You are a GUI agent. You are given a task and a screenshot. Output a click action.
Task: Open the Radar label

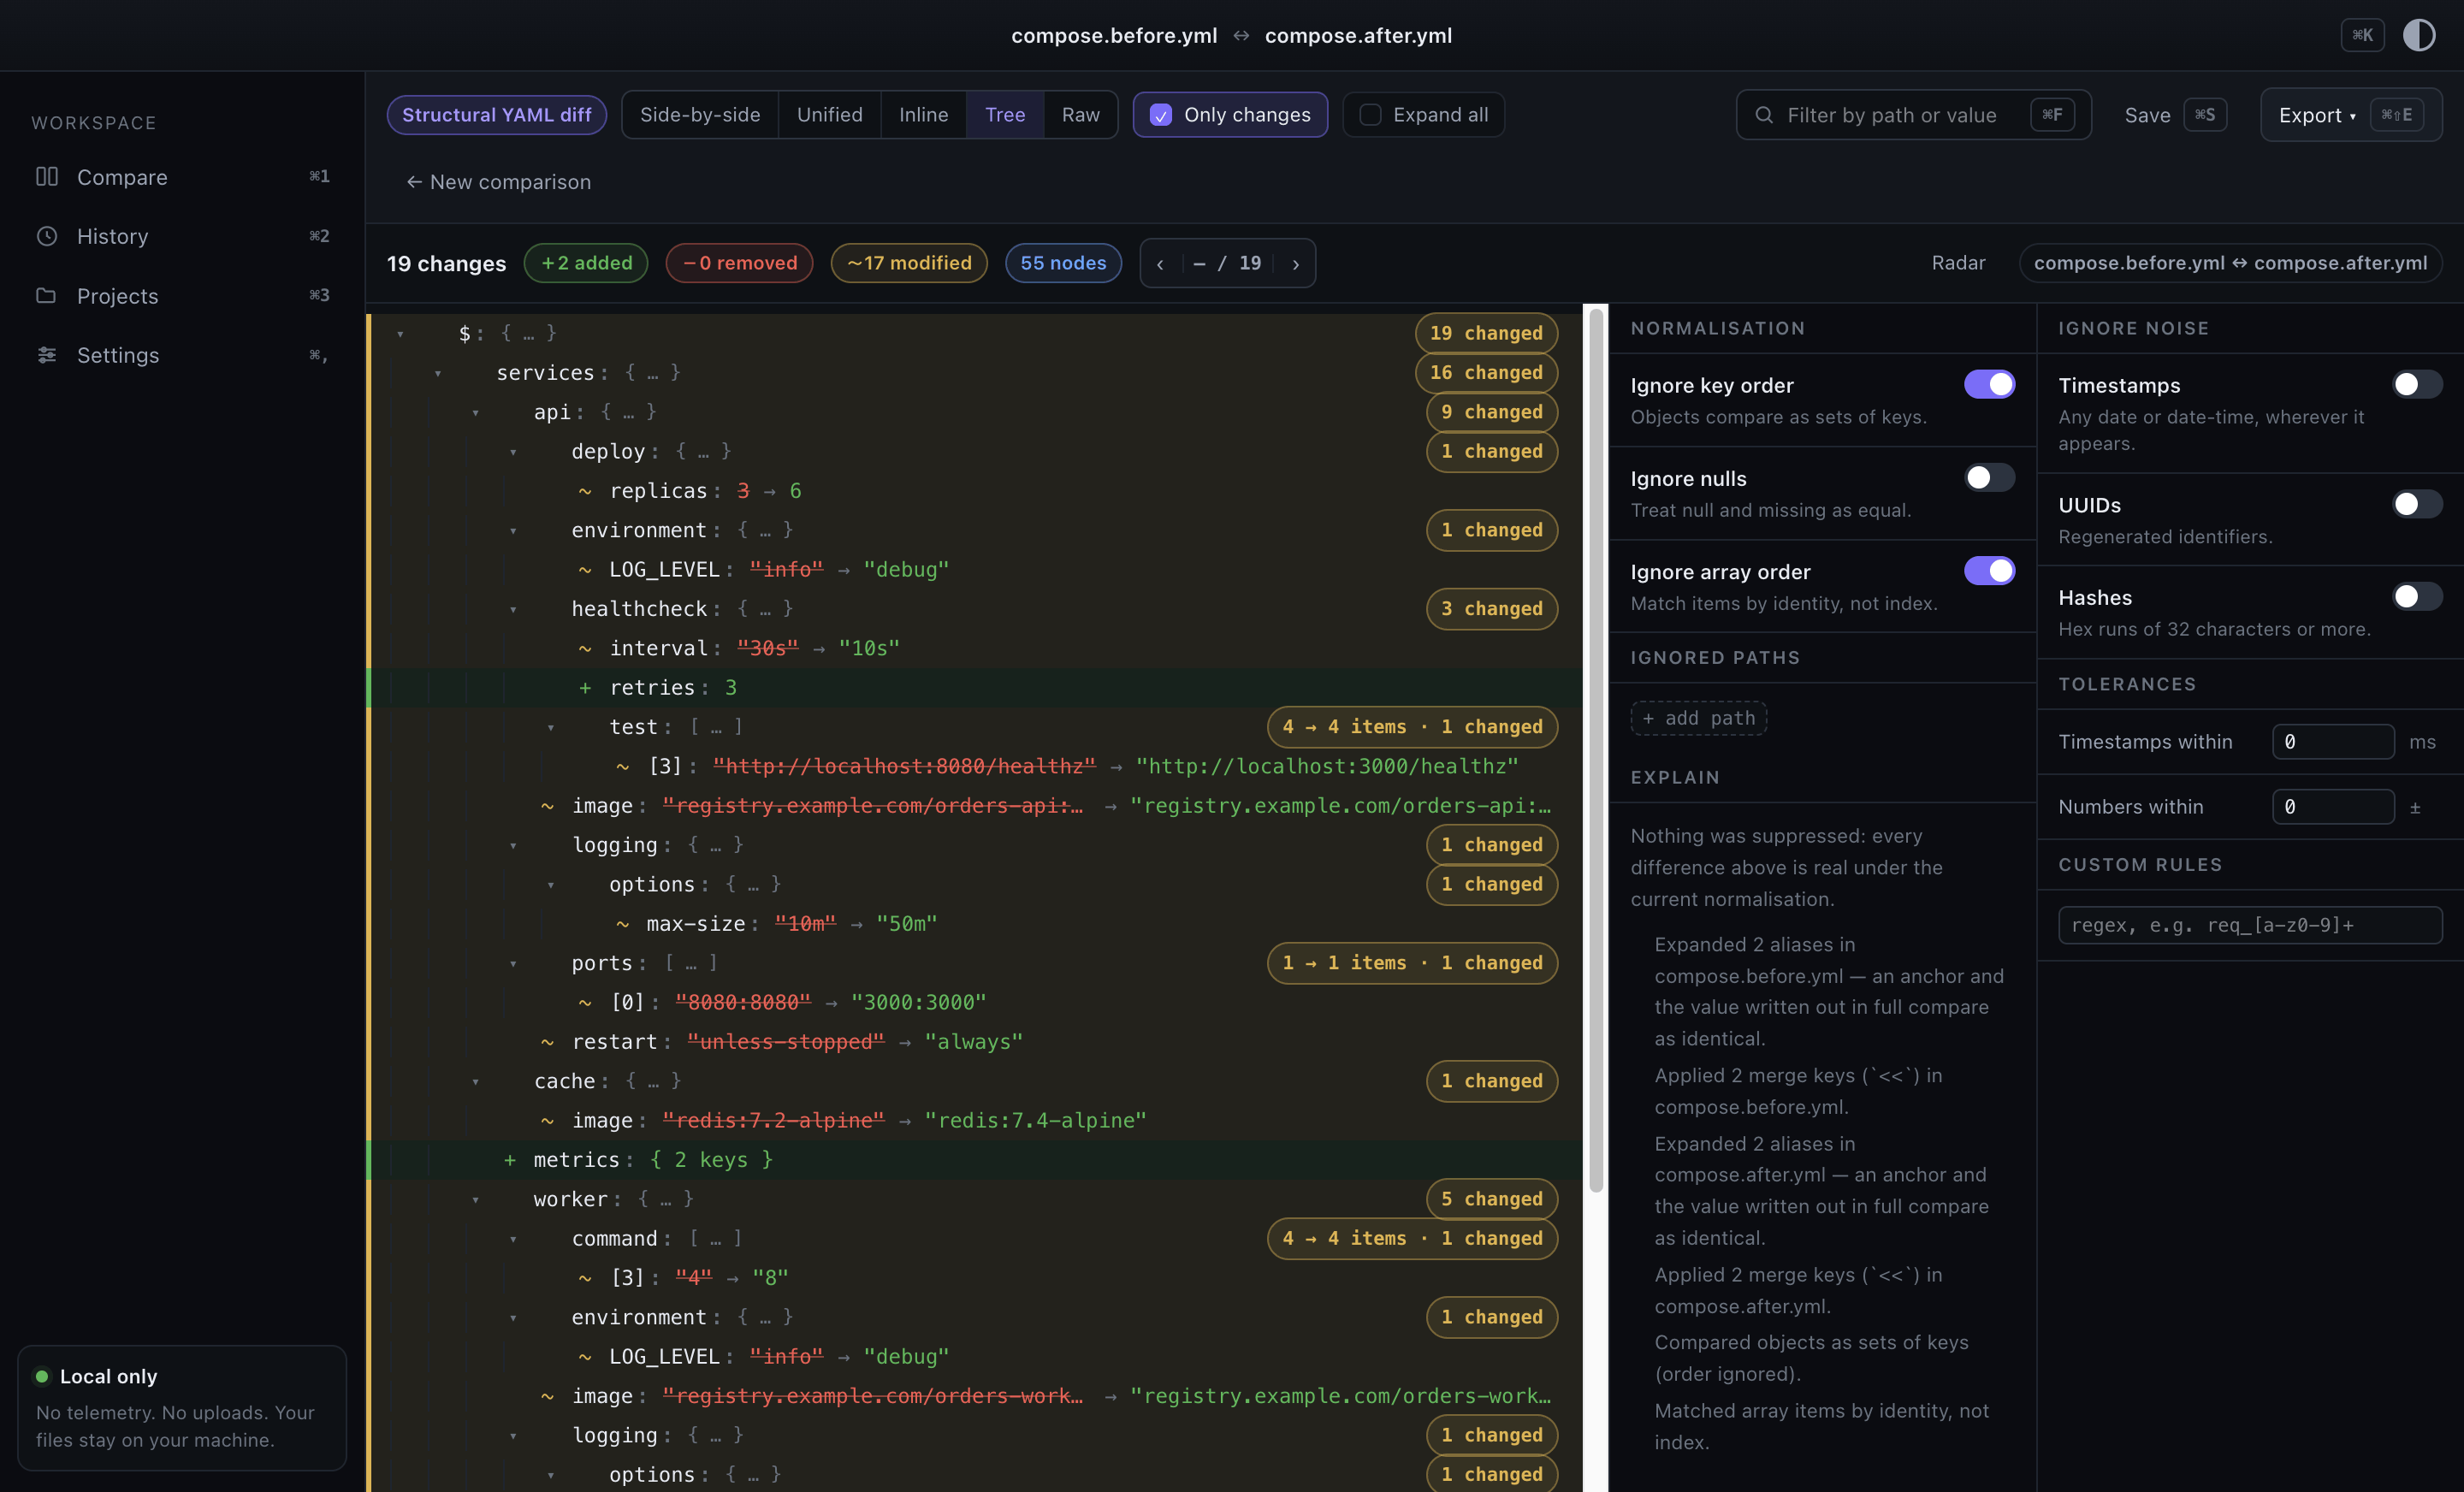[1958, 263]
